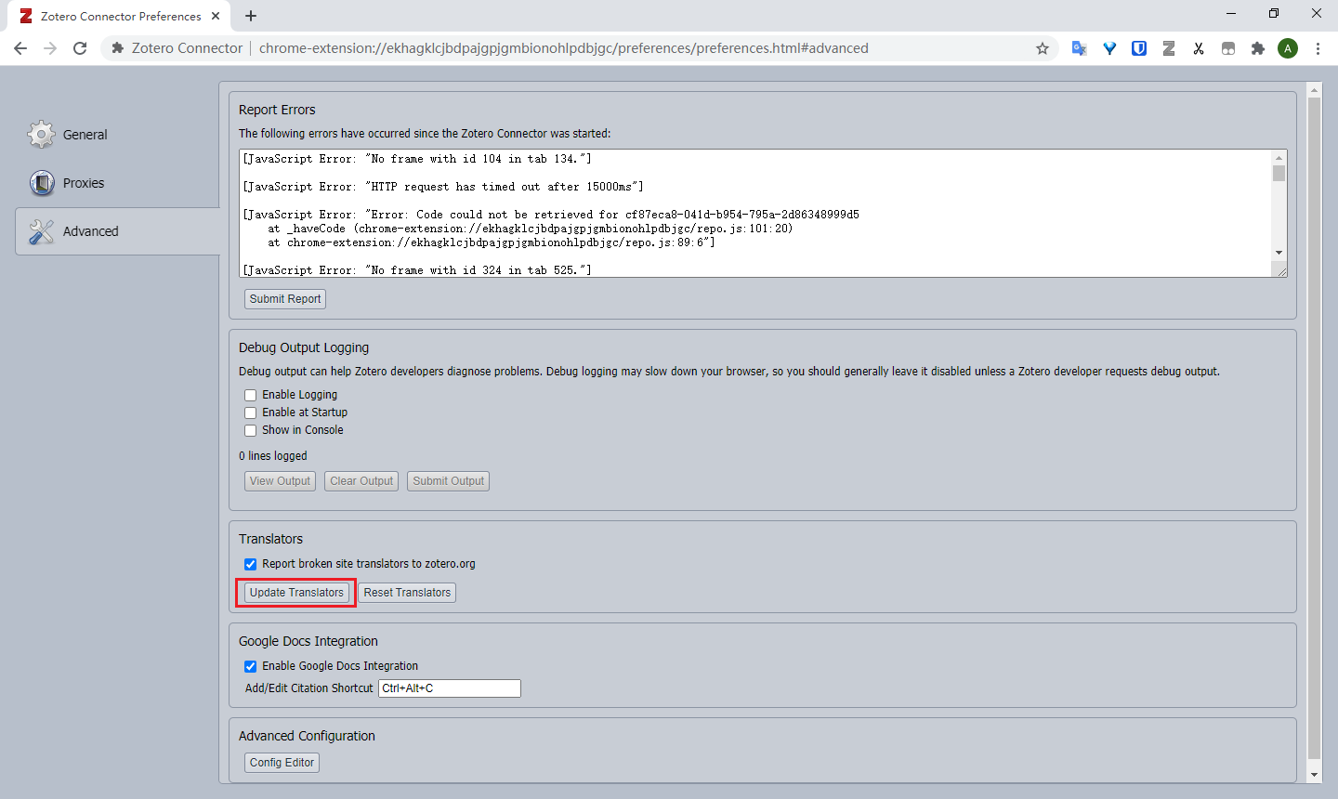
Task: Uncheck Report broken site translators
Action: click(x=250, y=564)
